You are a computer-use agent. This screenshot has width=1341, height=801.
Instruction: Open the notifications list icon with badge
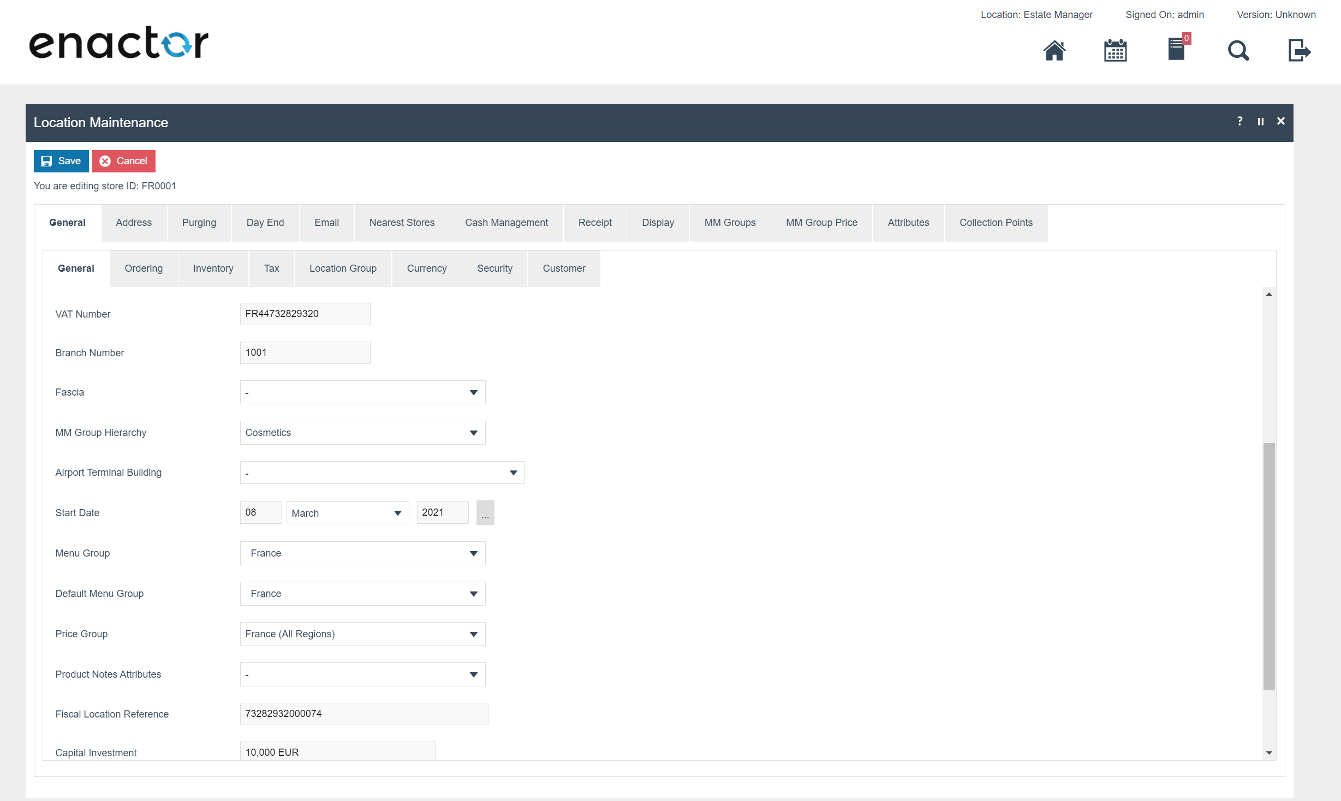click(x=1177, y=50)
